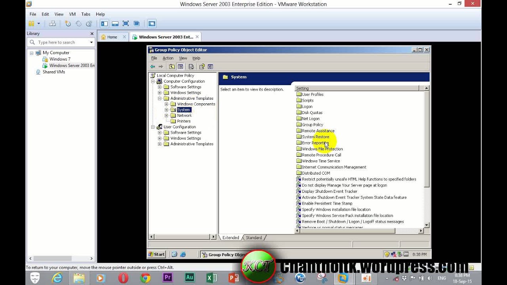Click the revert to snapshot icon
The image size is (507, 285).
coord(78,24)
